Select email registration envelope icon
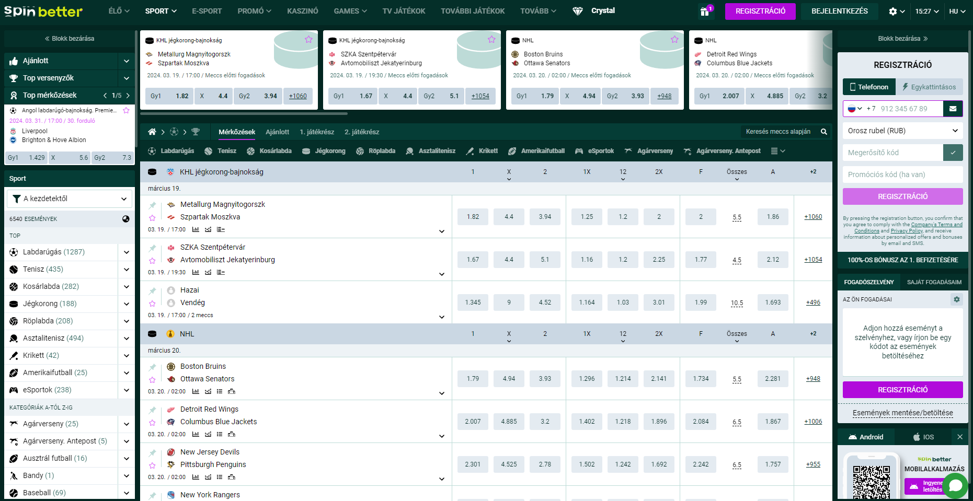The image size is (973, 501). coord(953,109)
